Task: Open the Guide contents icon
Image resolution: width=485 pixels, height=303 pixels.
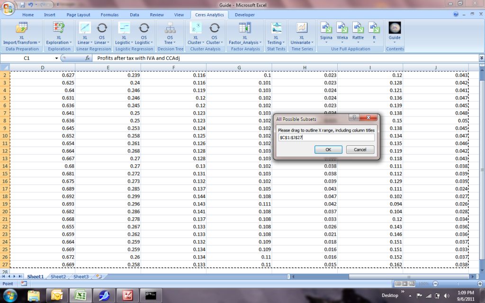Action: [395, 33]
